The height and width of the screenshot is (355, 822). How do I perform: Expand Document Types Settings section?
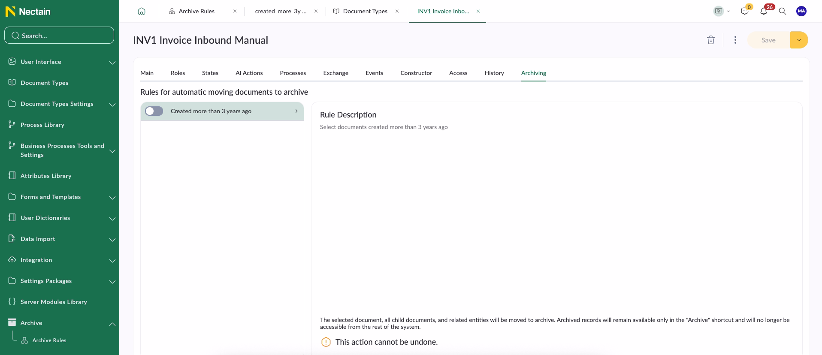tap(112, 105)
